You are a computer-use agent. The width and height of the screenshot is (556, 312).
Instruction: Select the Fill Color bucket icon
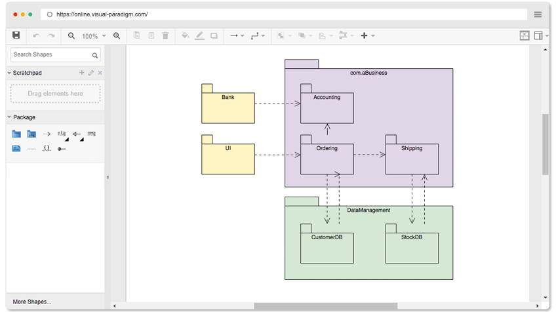pyautogui.click(x=185, y=36)
